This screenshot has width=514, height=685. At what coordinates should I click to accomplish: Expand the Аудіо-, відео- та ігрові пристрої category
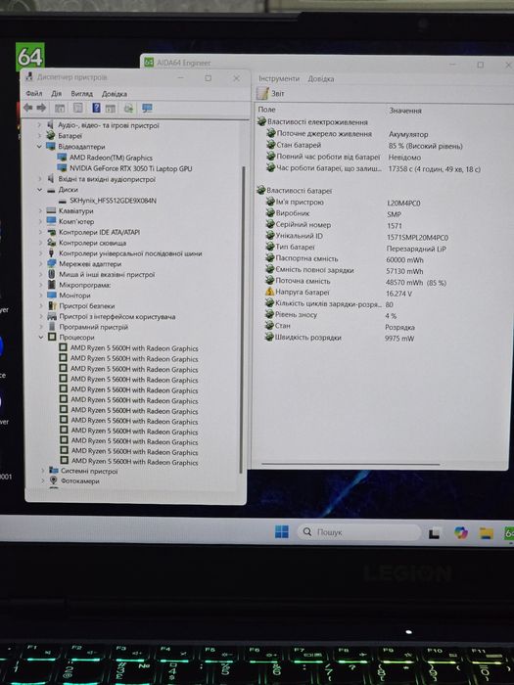click(x=39, y=125)
